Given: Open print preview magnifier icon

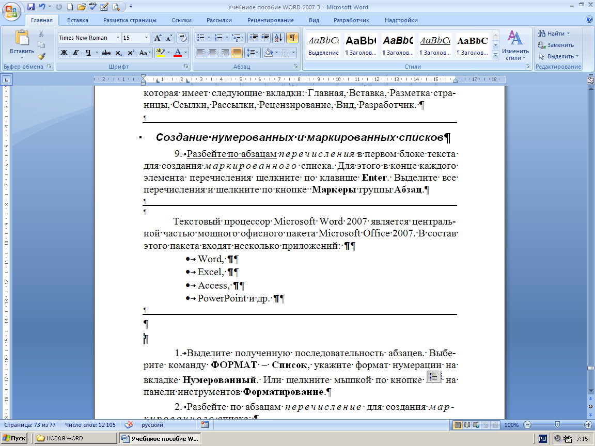Looking at the screenshot, I should click(x=116, y=6).
